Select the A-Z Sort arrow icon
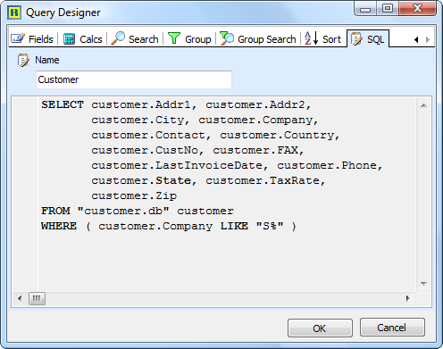 coord(312,38)
